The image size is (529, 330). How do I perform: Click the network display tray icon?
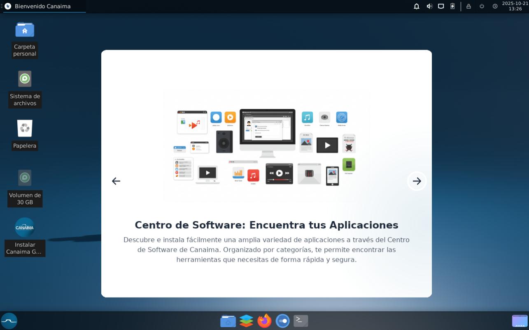coord(441,6)
